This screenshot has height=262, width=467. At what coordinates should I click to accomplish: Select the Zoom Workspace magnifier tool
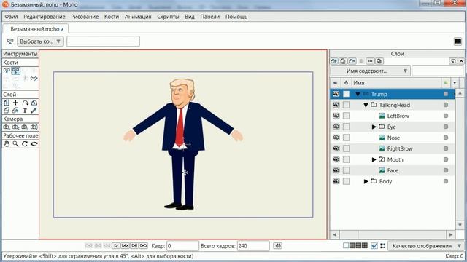tap(16, 144)
